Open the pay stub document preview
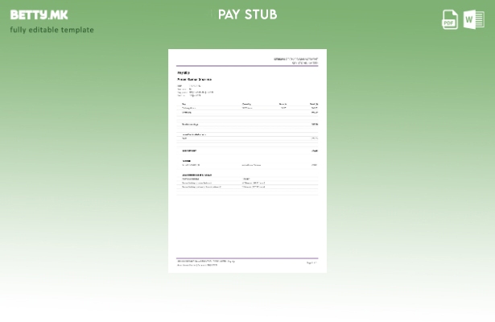 click(247, 161)
